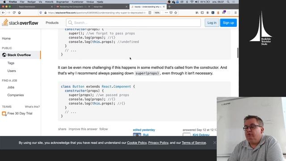
Task: Open the Hjælp menu
Action: pos(100,2)
